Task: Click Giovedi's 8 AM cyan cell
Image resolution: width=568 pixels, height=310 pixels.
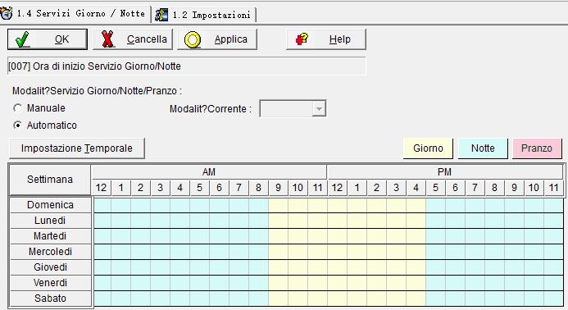Action: coord(258,267)
